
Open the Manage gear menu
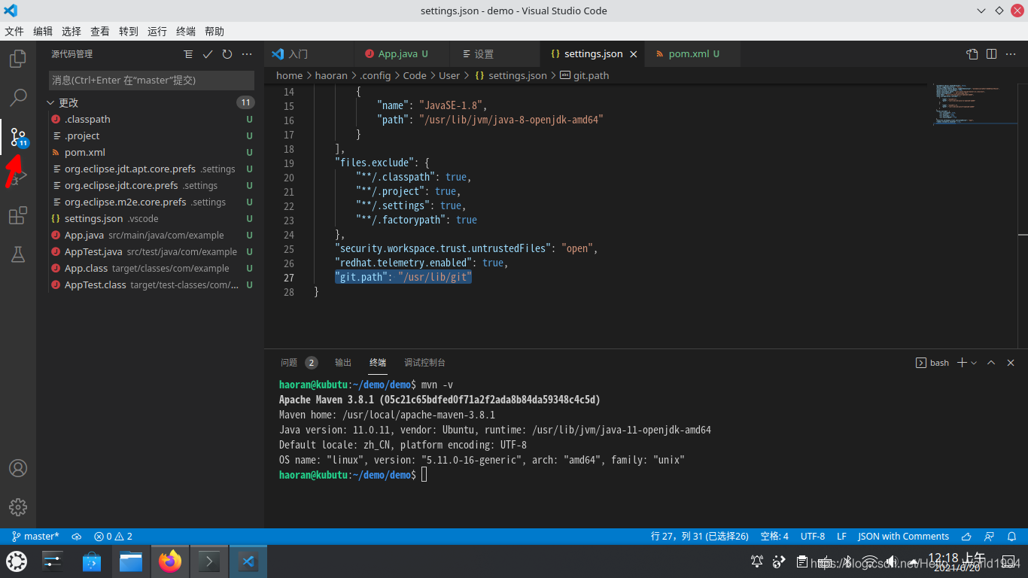pyautogui.click(x=18, y=507)
